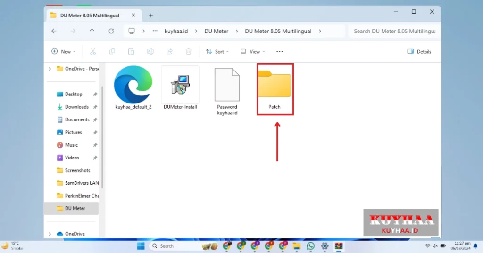The width and height of the screenshot is (483, 253).
Task: Expand chevron after DU Meter 8.05 Multilingual breadcrumb
Action: pyautogui.click(x=320, y=31)
